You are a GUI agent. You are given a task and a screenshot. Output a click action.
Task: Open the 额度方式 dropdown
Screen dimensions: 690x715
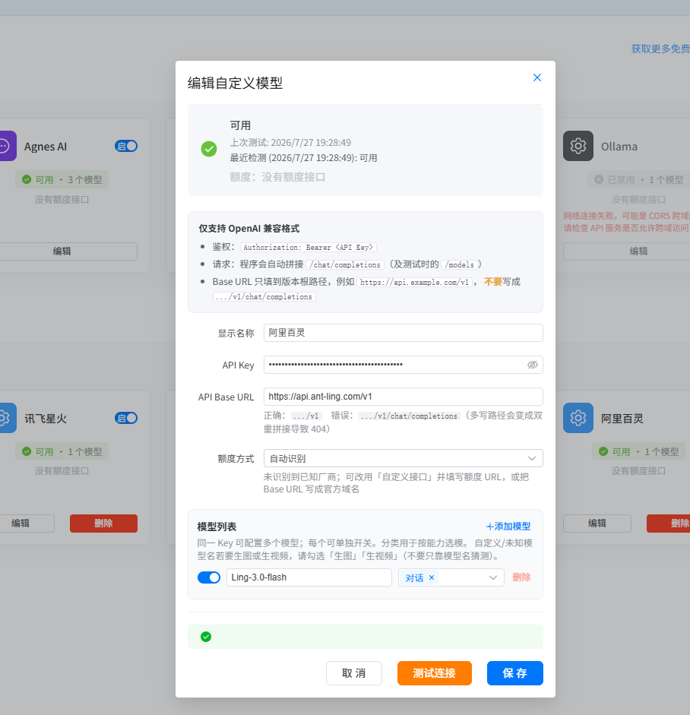tap(404, 458)
